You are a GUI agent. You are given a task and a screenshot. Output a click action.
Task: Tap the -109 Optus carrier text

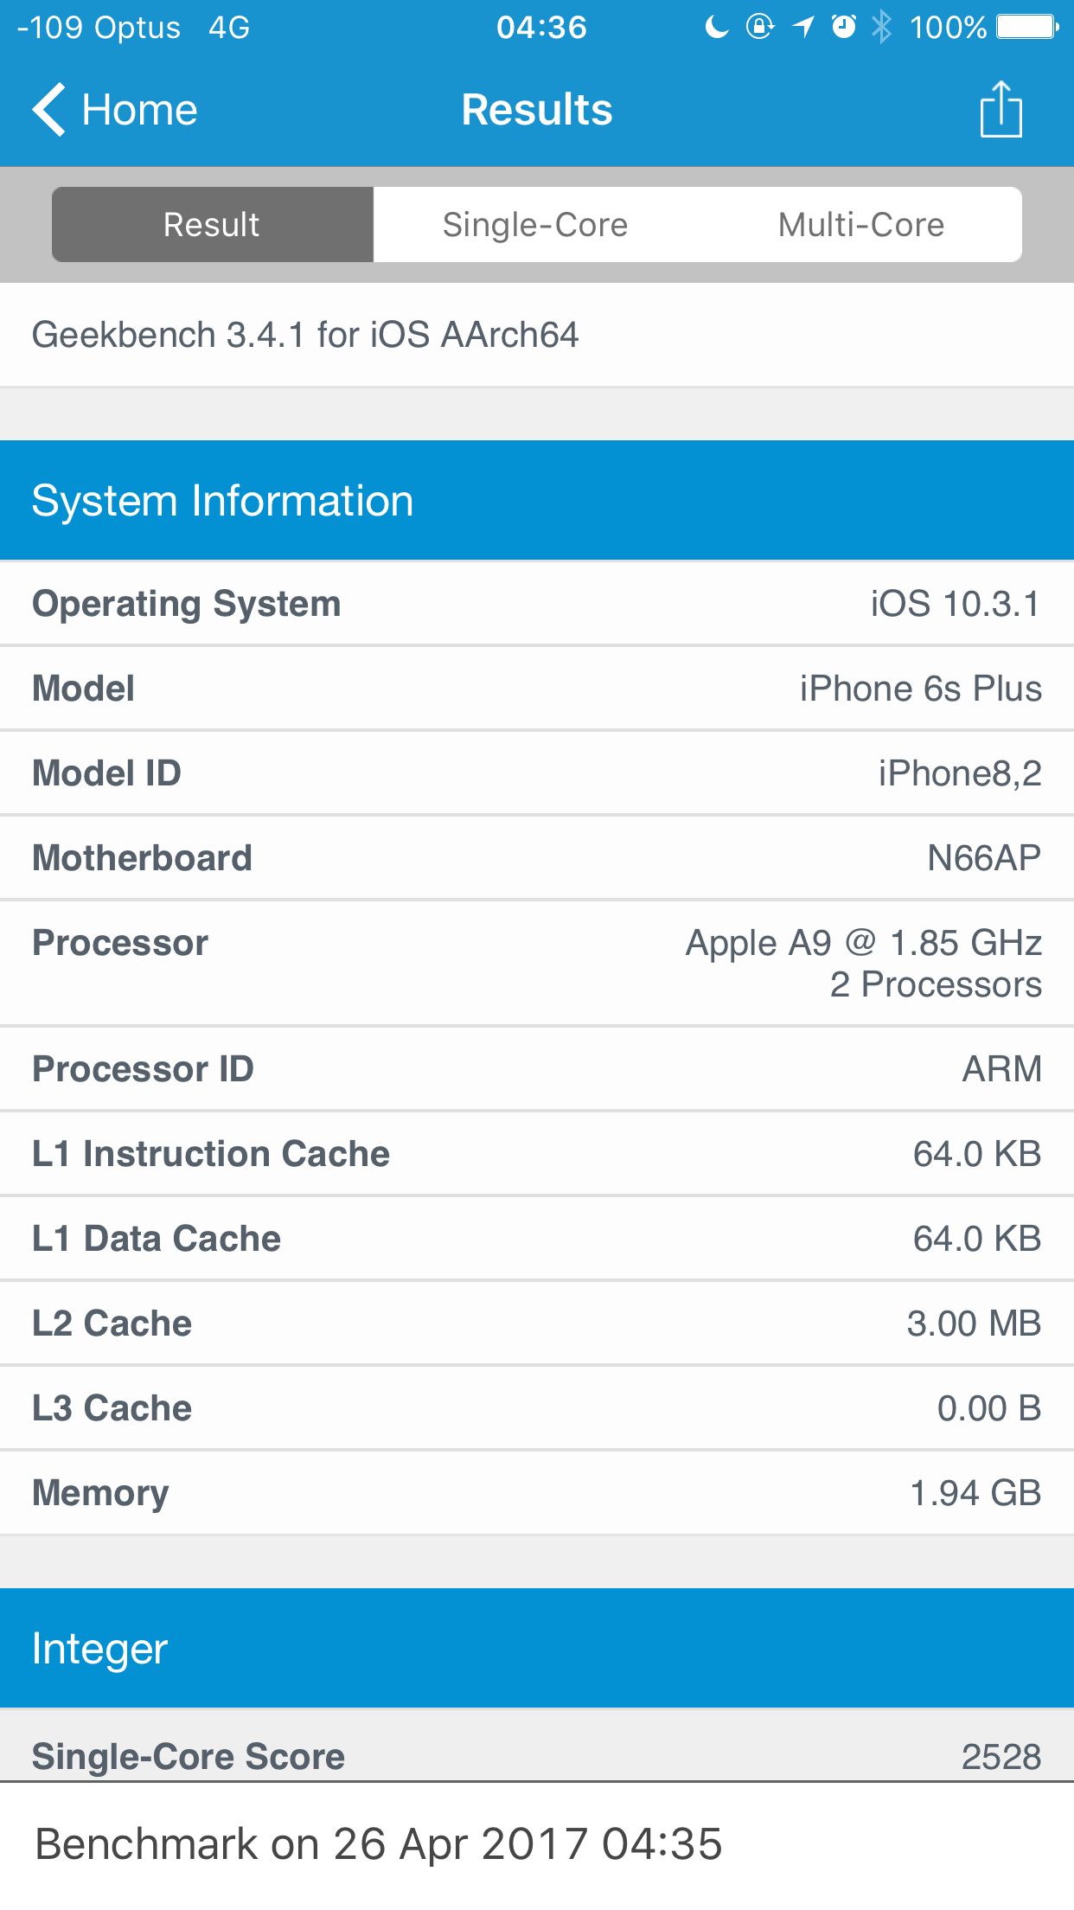click(x=99, y=27)
